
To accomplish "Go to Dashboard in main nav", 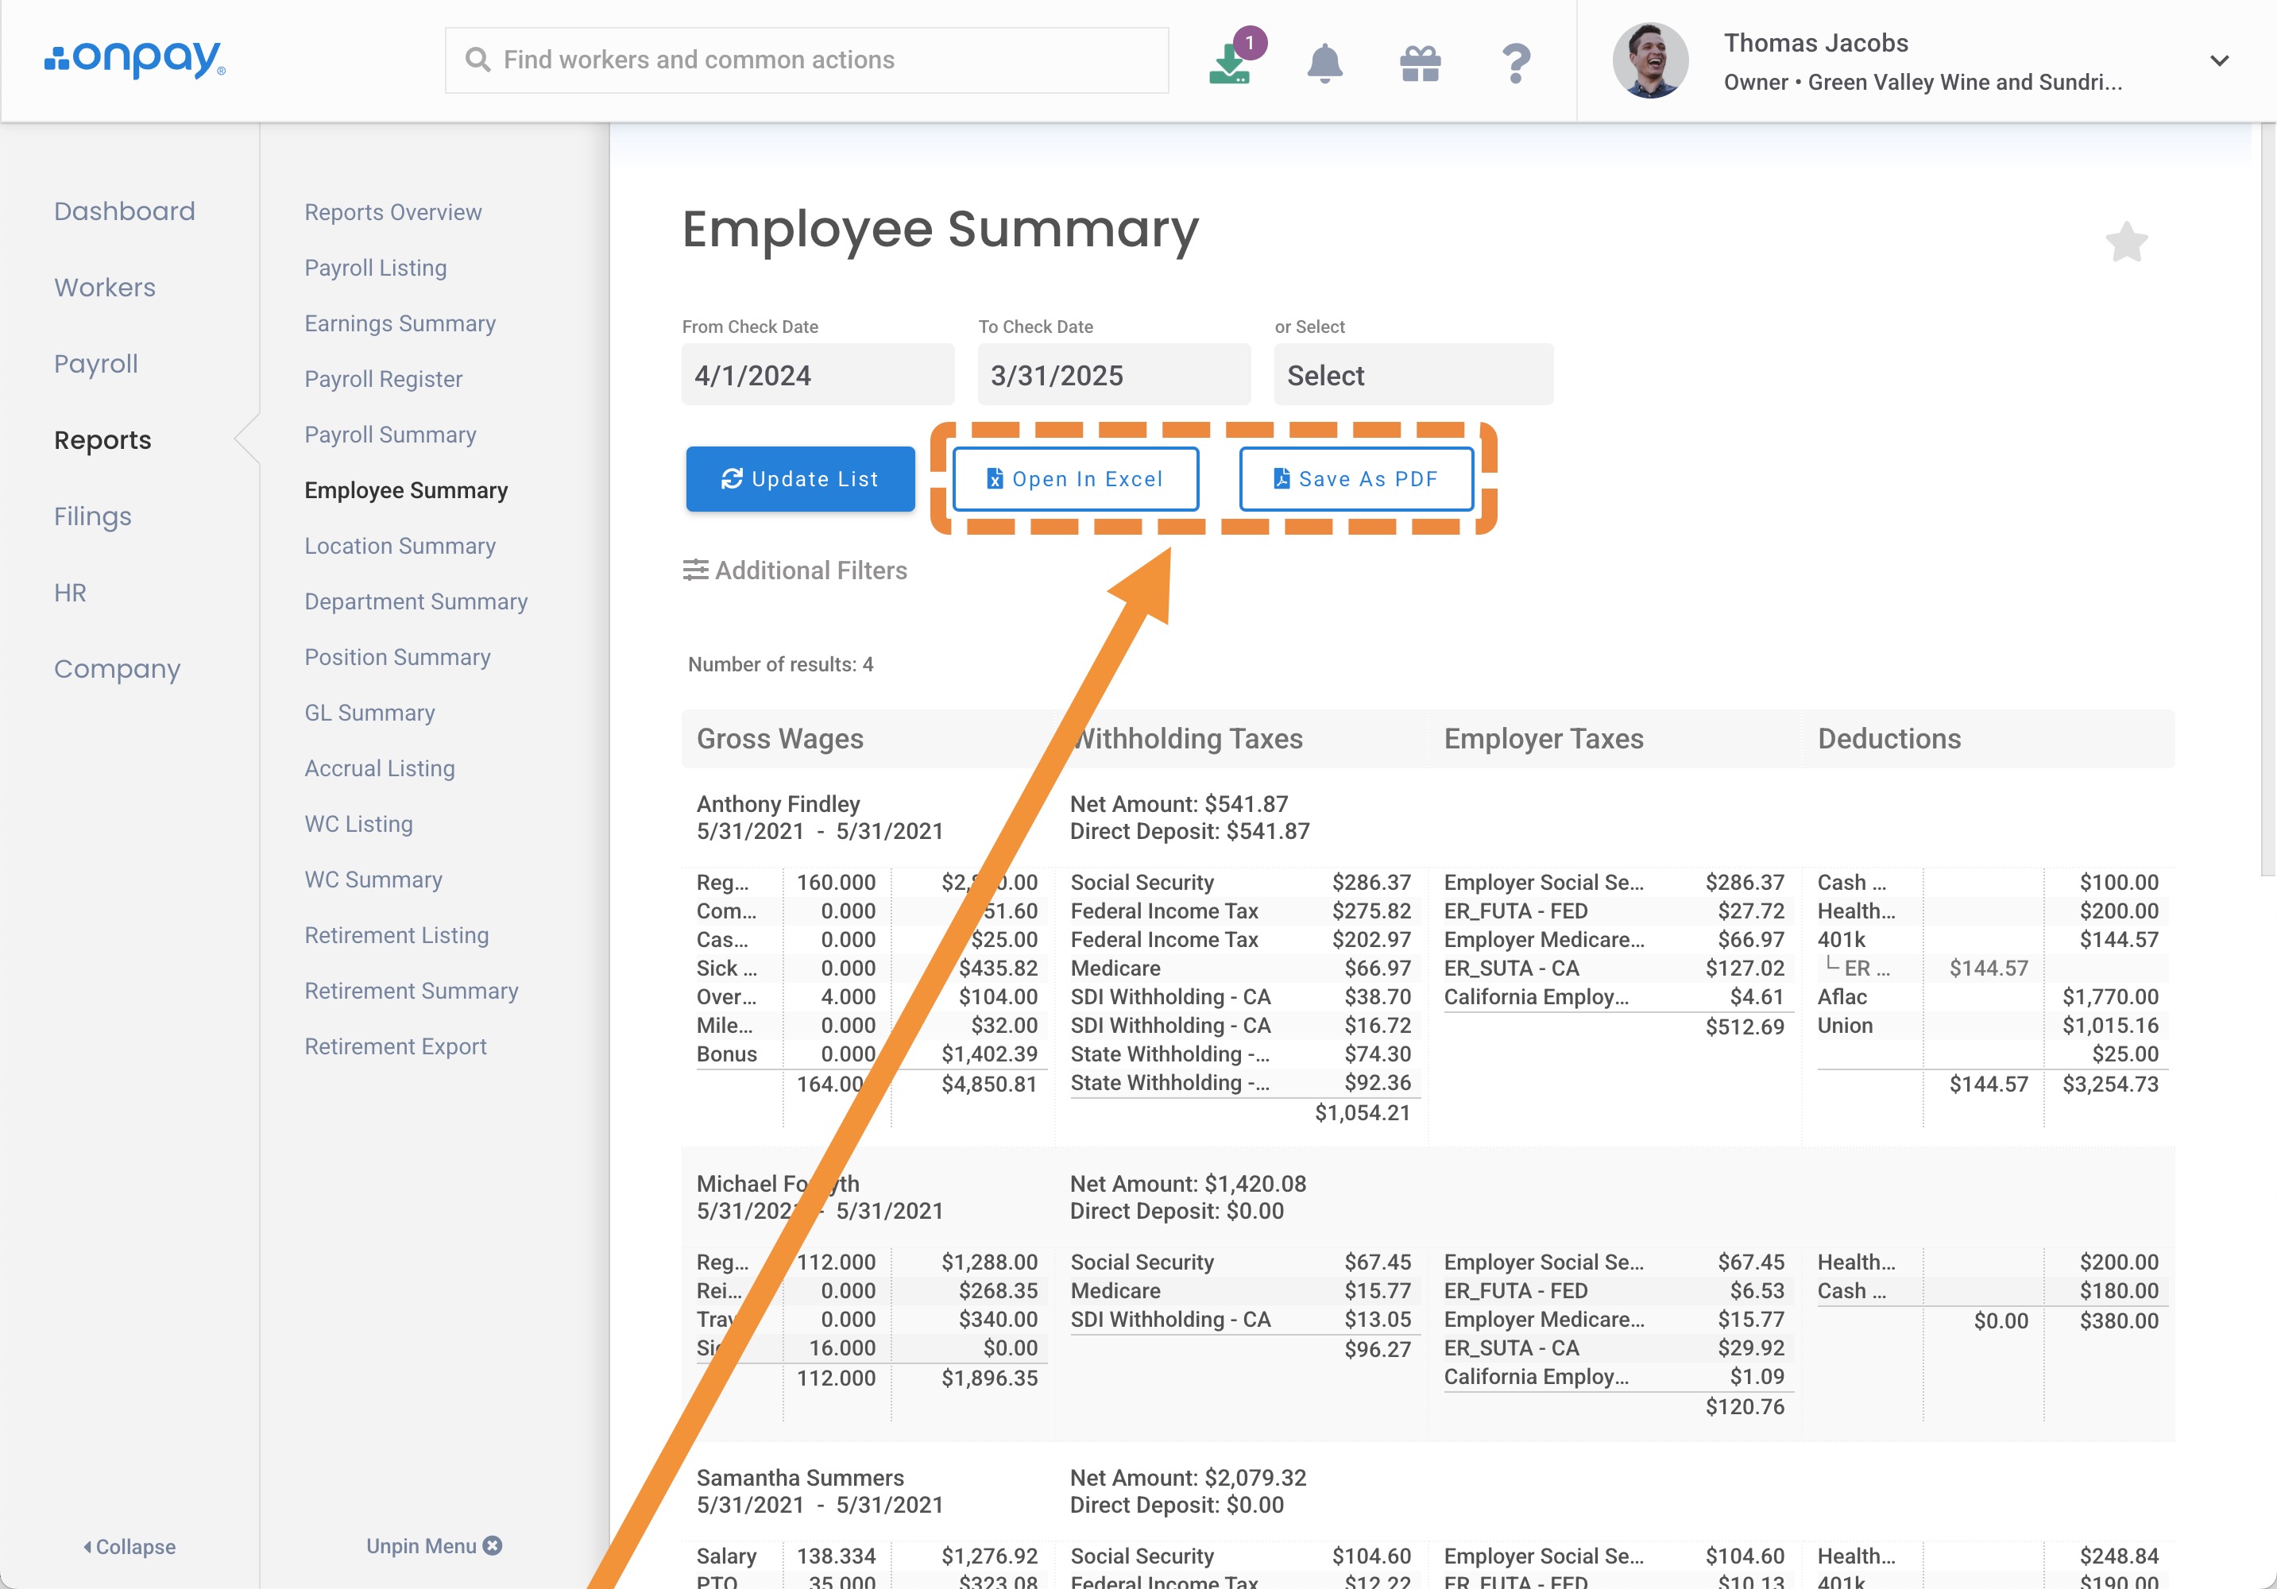I will 124,211.
